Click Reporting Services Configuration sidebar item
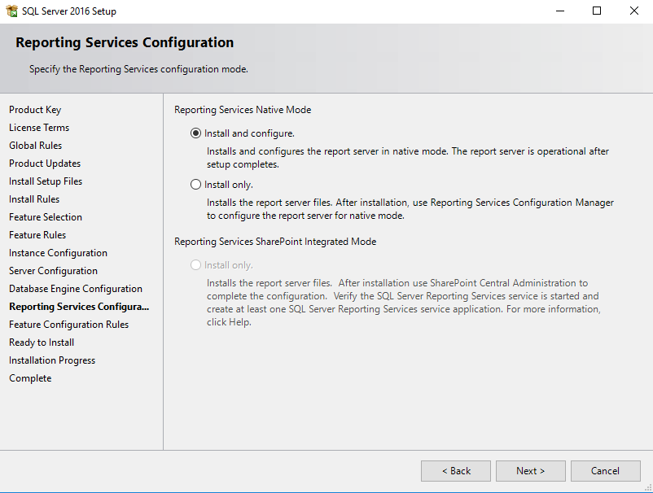Image resolution: width=653 pixels, height=493 pixels. click(79, 307)
